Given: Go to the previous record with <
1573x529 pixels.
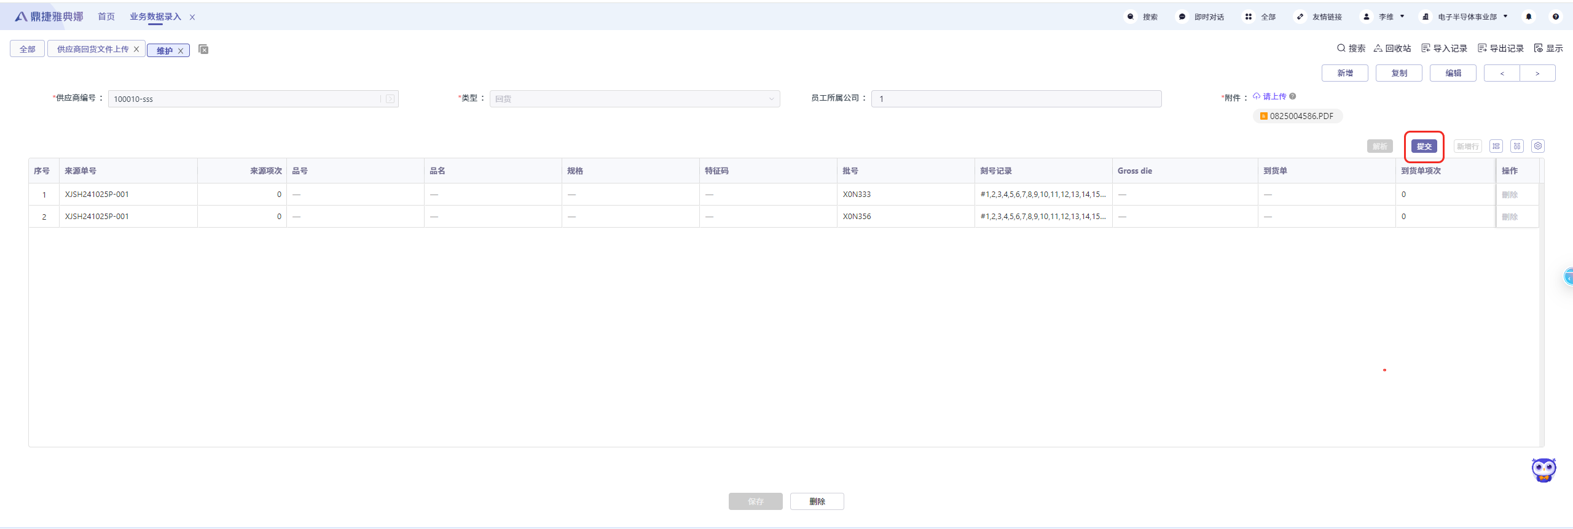Looking at the screenshot, I should pos(1502,73).
